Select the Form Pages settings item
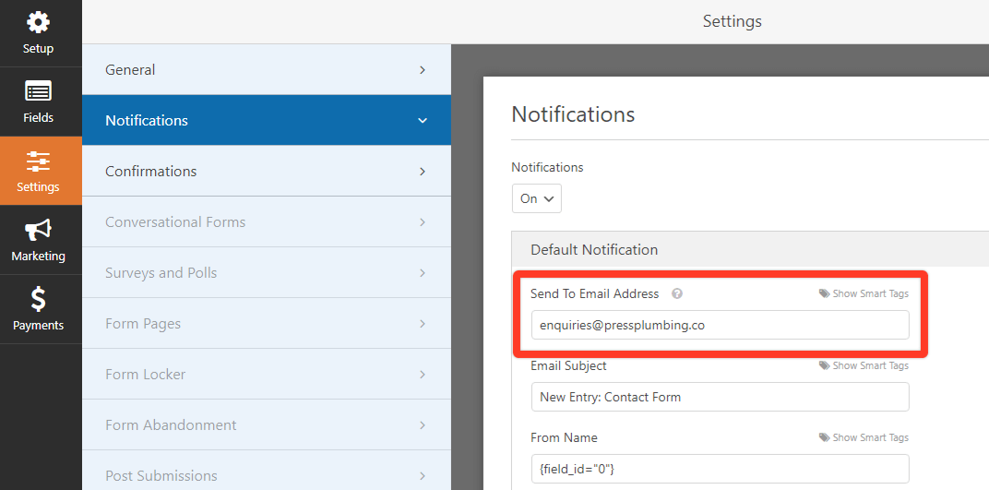Screen dimensions: 989x490 click(267, 324)
